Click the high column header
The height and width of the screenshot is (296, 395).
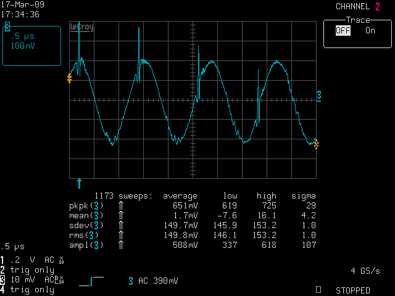point(267,196)
